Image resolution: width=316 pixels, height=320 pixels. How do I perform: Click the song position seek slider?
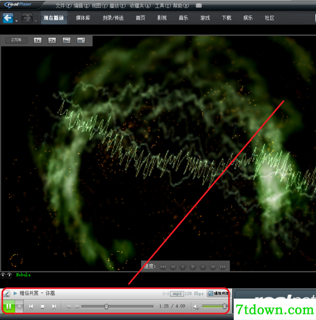tap(117, 306)
